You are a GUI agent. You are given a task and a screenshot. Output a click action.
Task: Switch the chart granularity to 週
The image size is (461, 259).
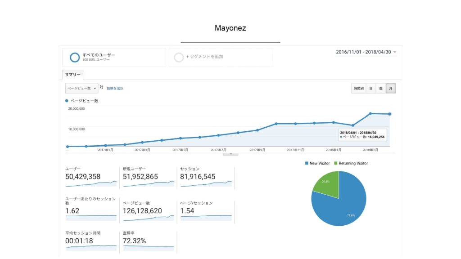[380, 89]
